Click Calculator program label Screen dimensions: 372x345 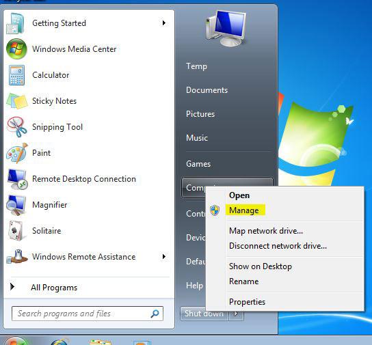click(51, 75)
